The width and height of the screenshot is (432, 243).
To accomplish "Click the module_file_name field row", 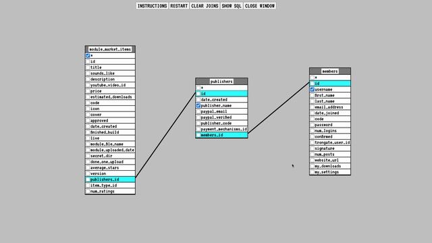I will pos(110,144).
